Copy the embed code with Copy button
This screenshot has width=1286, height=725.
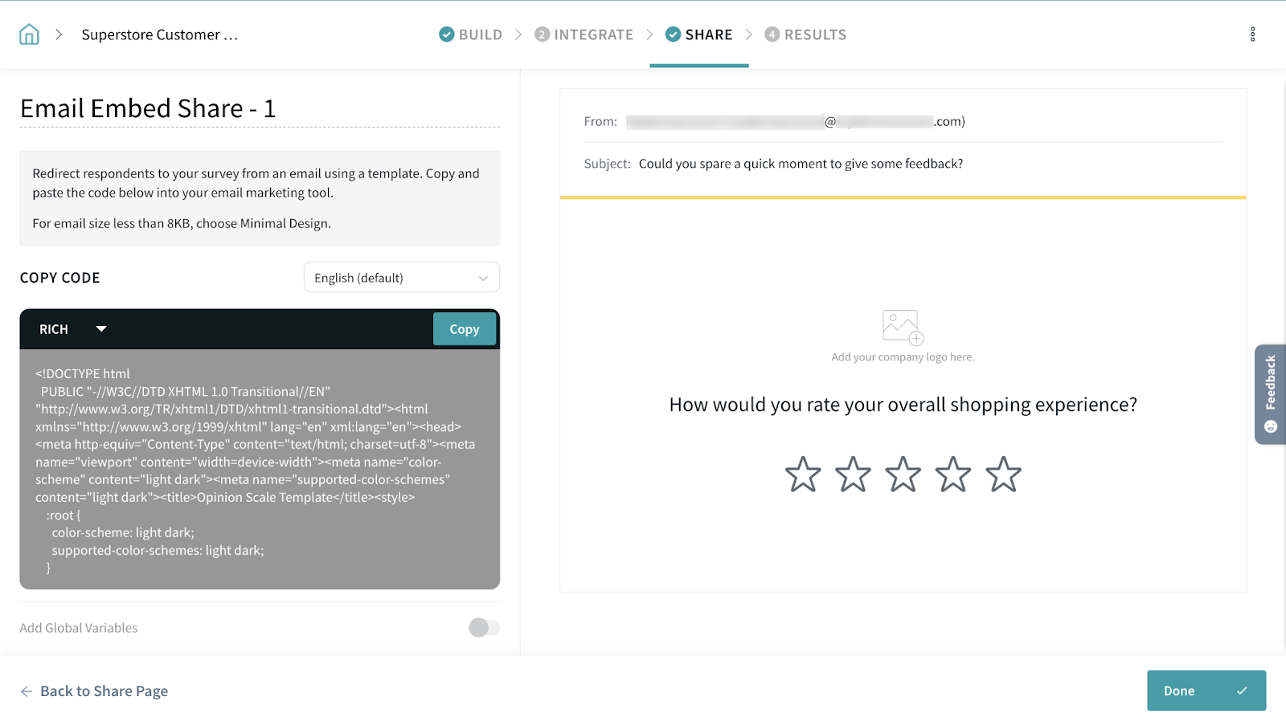(464, 329)
